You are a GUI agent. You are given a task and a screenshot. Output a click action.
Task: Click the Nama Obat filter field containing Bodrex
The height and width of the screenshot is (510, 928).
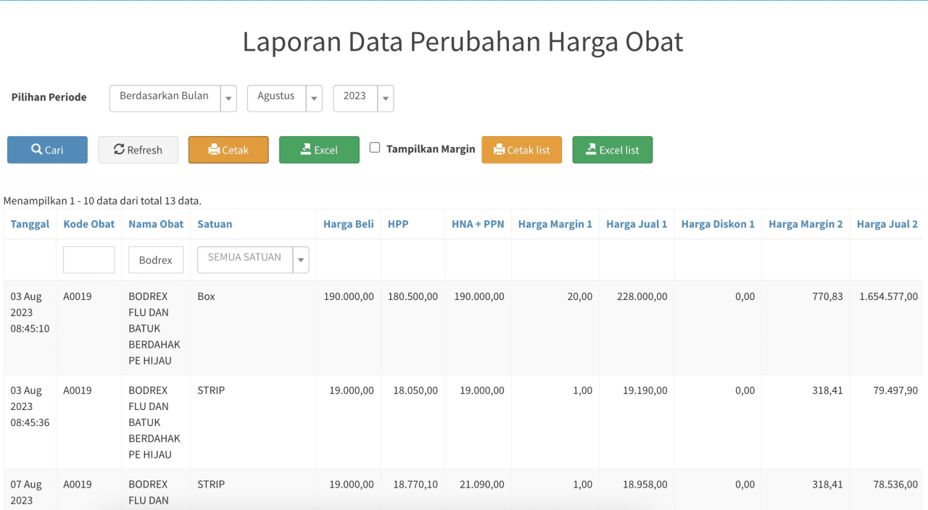(x=156, y=259)
